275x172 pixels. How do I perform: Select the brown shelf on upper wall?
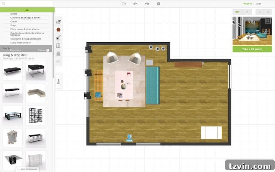click(188, 64)
